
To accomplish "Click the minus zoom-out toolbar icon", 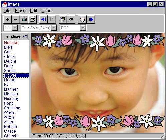I will [x=16, y=19].
